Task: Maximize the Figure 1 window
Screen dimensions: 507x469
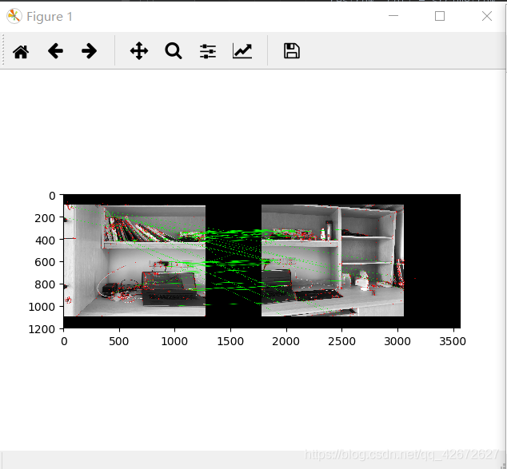Action: pos(440,16)
